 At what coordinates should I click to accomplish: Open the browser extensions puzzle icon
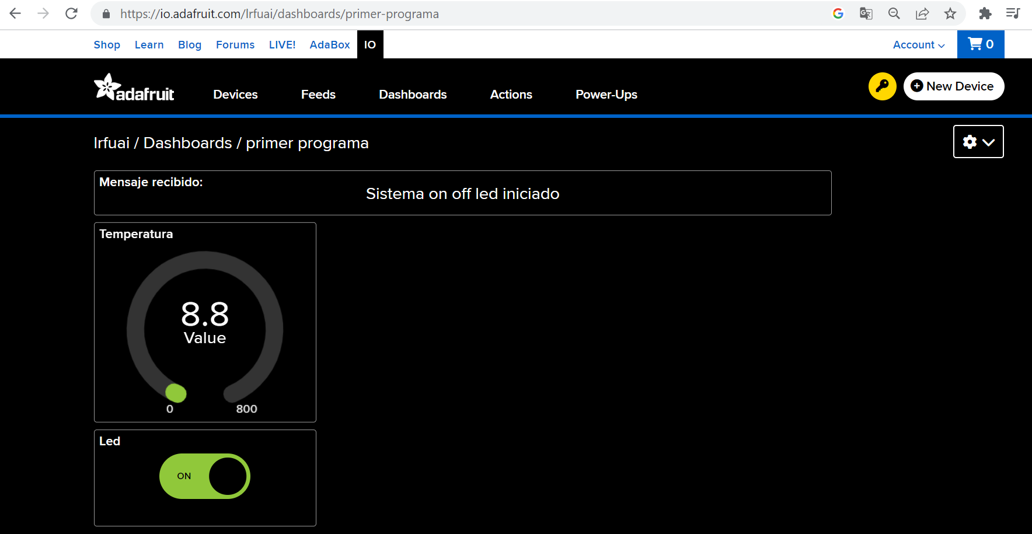[x=985, y=13]
